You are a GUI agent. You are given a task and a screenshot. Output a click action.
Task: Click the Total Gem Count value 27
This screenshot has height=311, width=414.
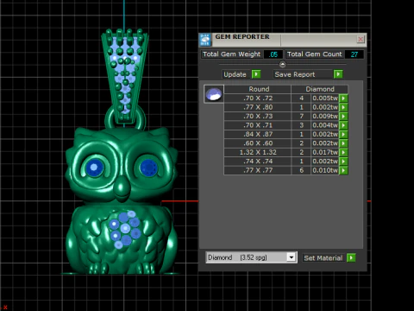(x=354, y=54)
